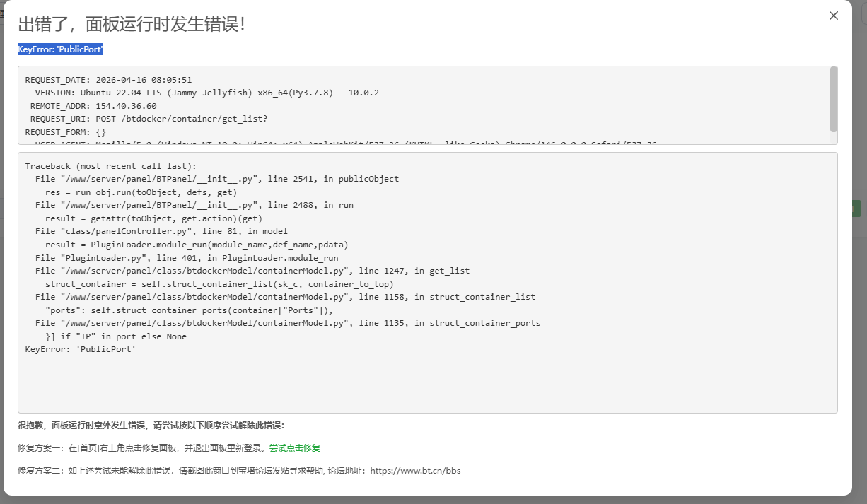Click the 修复方案一 instruction text
Viewport: 867px width, 504px height.
pos(144,448)
